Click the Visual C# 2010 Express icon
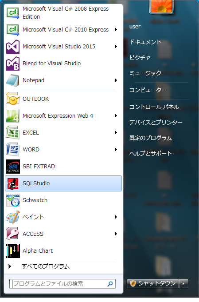This screenshot has width=199, height=302. (13, 29)
